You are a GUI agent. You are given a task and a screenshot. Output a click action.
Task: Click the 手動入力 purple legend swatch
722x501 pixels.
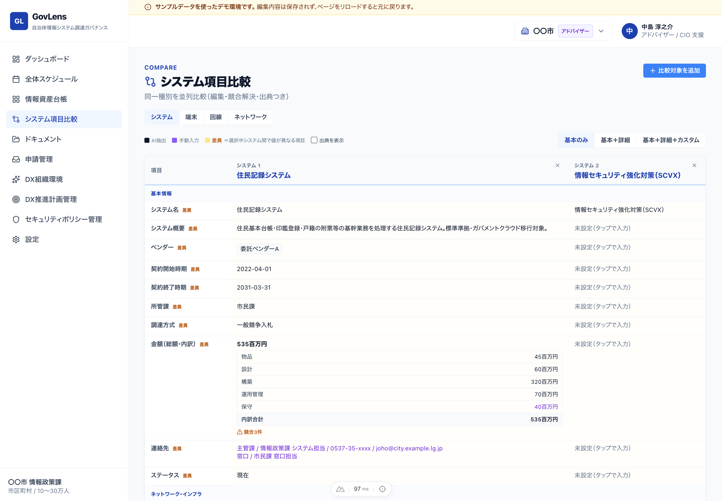tap(174, 140)
